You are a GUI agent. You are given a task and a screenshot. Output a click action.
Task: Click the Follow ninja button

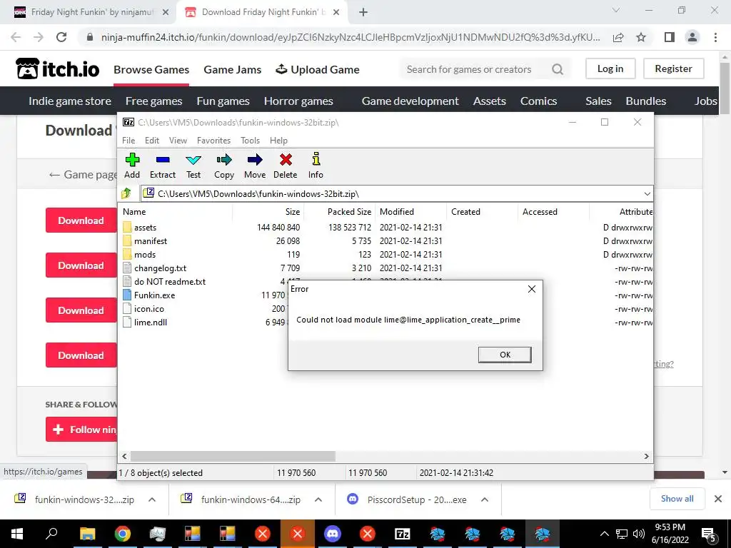[81, 429]
